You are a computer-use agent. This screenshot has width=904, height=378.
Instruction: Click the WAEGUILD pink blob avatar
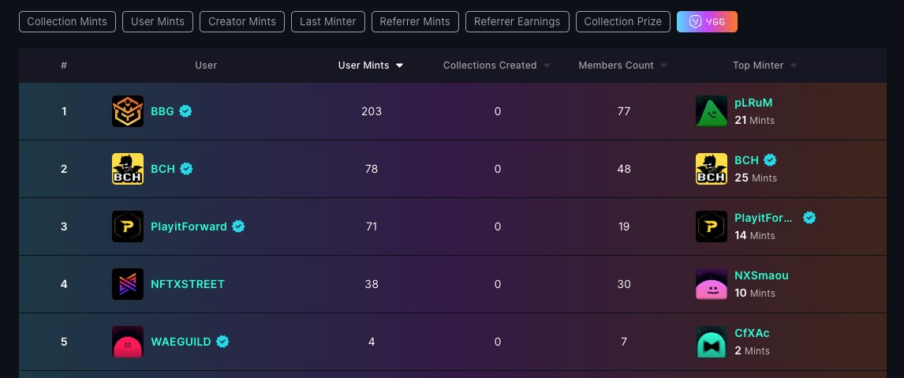pyautogui.click(x=128, y=342)
